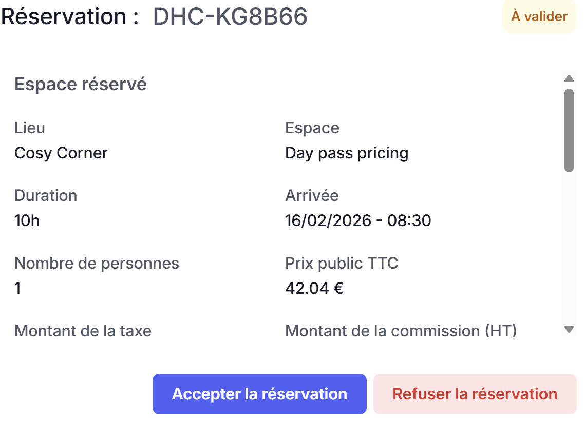Select the Cosy Corner location value
Viewport: 585px width, 424px height.
tap(61, 153)
